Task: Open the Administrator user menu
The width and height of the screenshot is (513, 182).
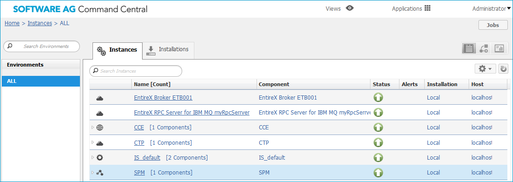Action: pos(492,9)
